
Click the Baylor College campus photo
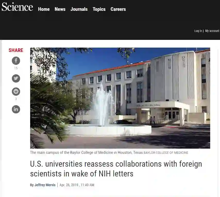[x=120, y=98]
